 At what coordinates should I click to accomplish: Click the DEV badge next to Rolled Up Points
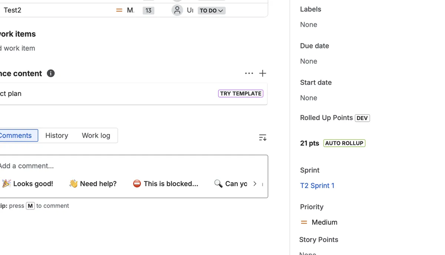[x=362, y=118]
